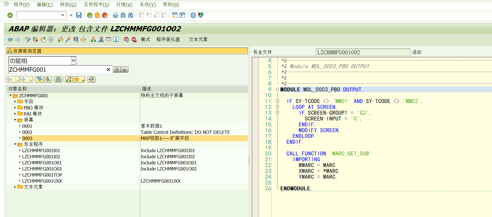
Task: Expand the PBO 模块 folder node
Action: click(15, 108)
